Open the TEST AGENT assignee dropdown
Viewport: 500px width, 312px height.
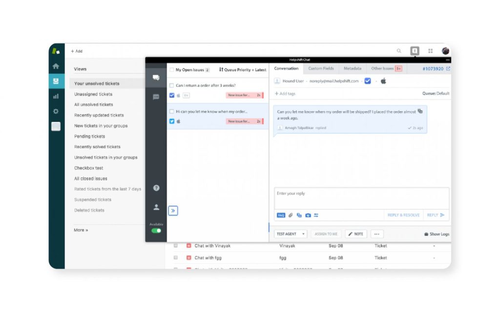pyautogui.click(x=291, y=234)
